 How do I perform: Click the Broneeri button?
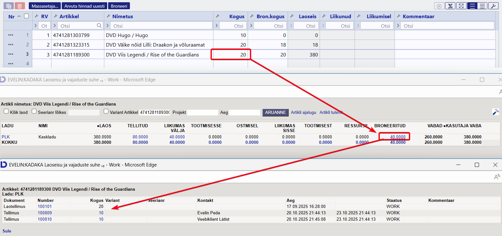click(x=119, y=6)
